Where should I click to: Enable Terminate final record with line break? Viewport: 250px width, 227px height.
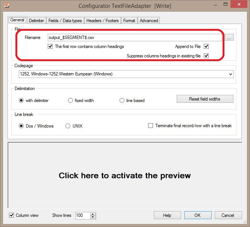coord(151,126)
